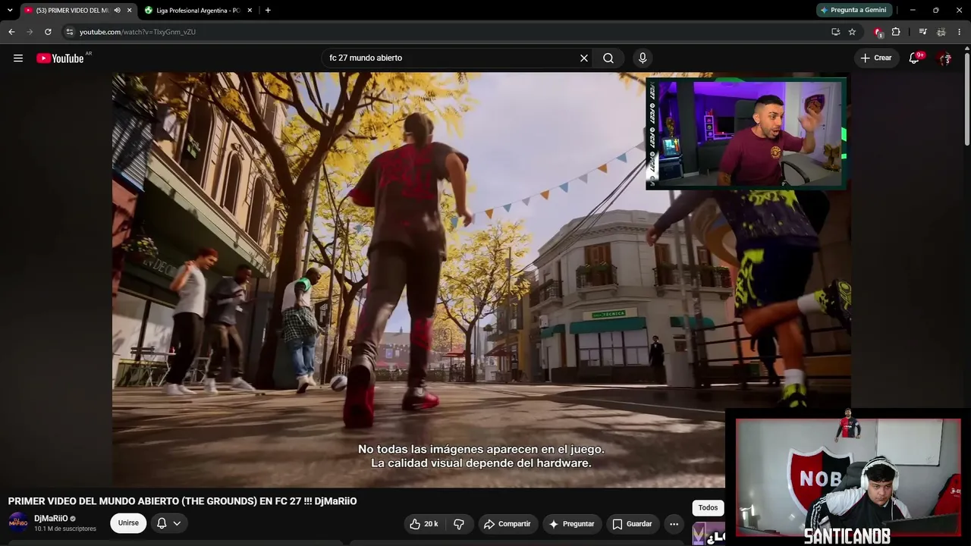Viewport: 971px width, 546px height.
Task: Close the Liga Profesional Argentina tab
Action: tap(250, 10)
